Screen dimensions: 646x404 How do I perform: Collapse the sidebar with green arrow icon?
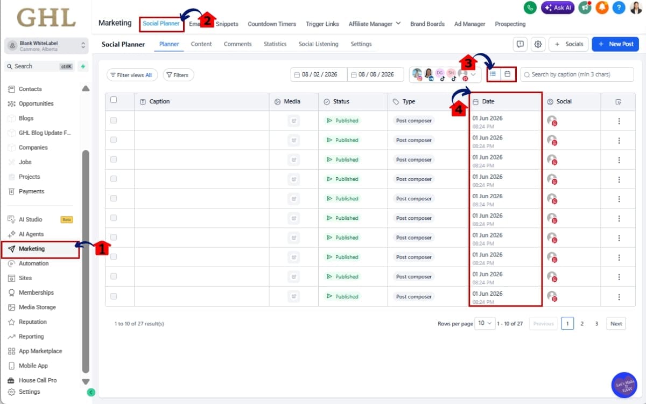[91, 392]
